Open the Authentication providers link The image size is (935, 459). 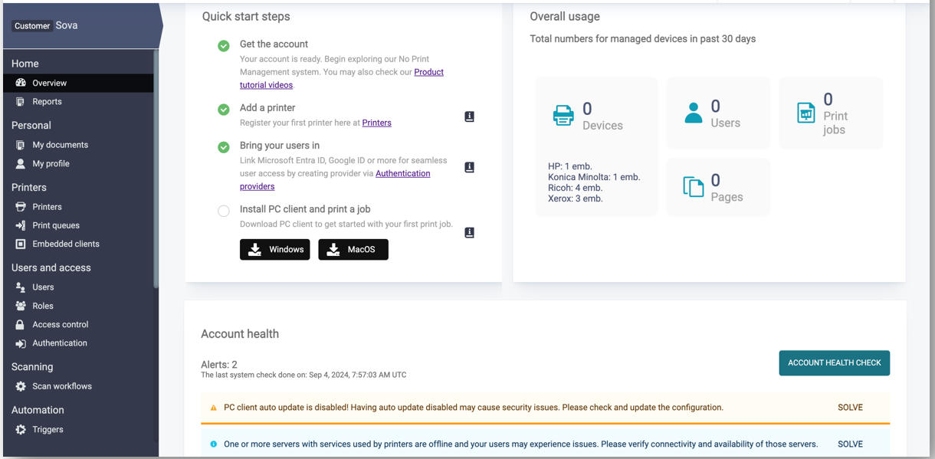click(x=402, y=174)
